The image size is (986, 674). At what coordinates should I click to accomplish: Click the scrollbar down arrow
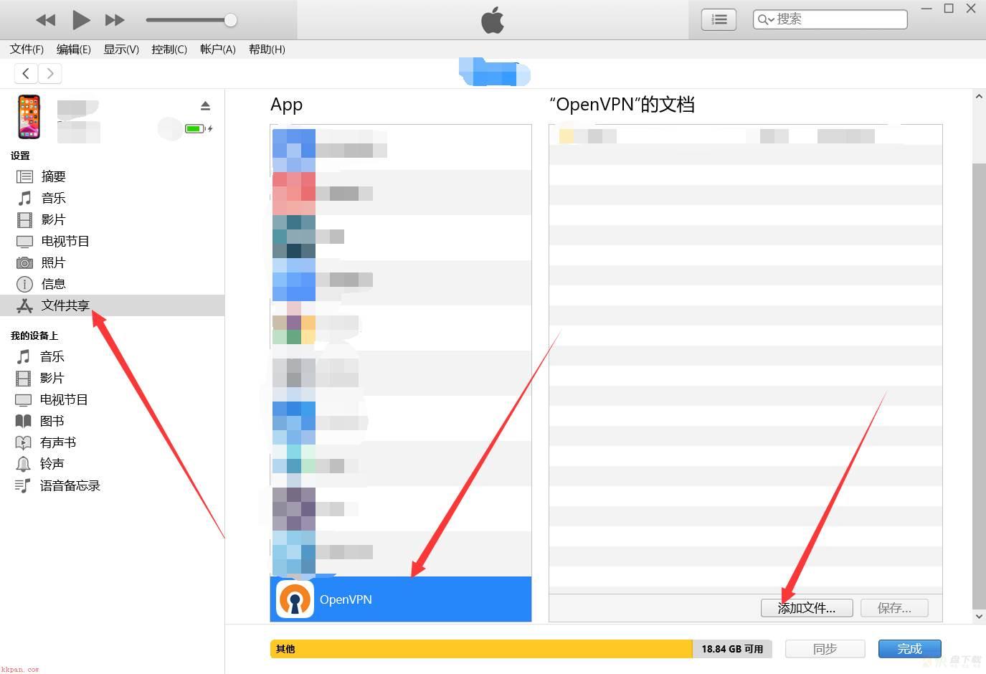pos(979,616)
